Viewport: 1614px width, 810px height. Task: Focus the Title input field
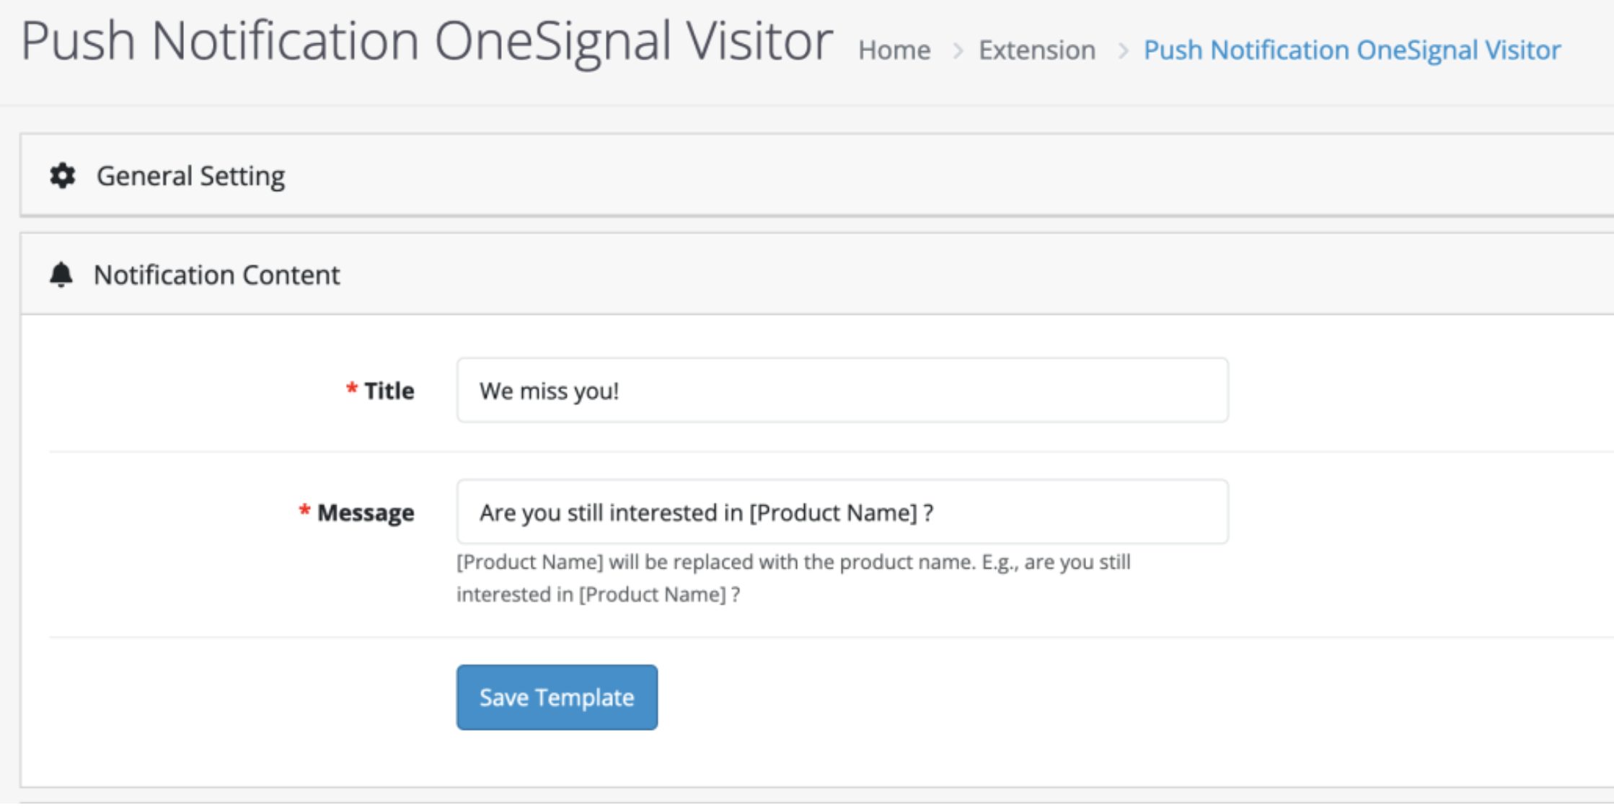(x=842, y=390)
